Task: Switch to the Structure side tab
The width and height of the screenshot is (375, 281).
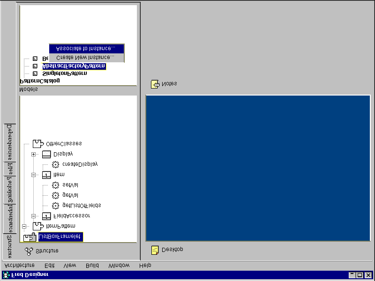Action: [9, 247]
